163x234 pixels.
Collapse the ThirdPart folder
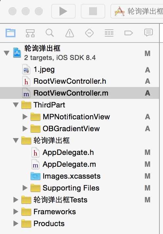(x=16, y=105)
